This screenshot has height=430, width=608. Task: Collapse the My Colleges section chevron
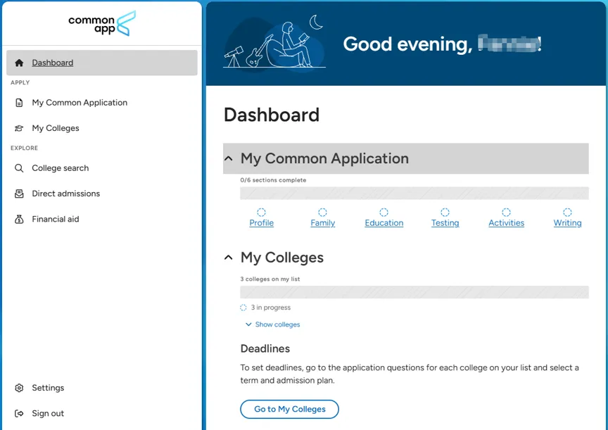click(x=229, y=258)
